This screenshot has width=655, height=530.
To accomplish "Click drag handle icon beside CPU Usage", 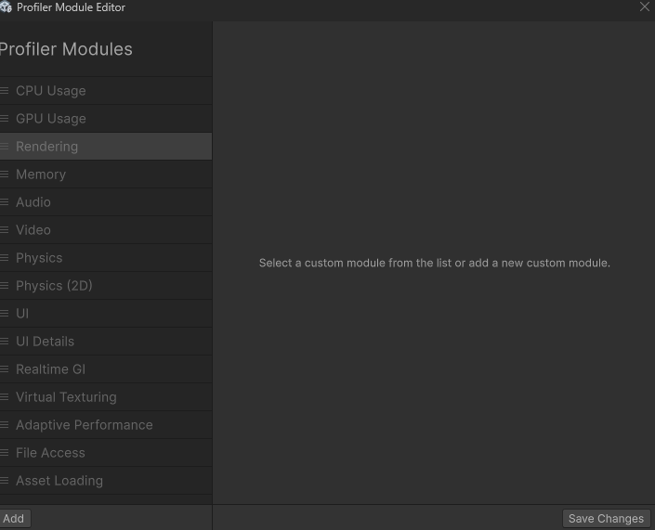I will pos(5,91).
